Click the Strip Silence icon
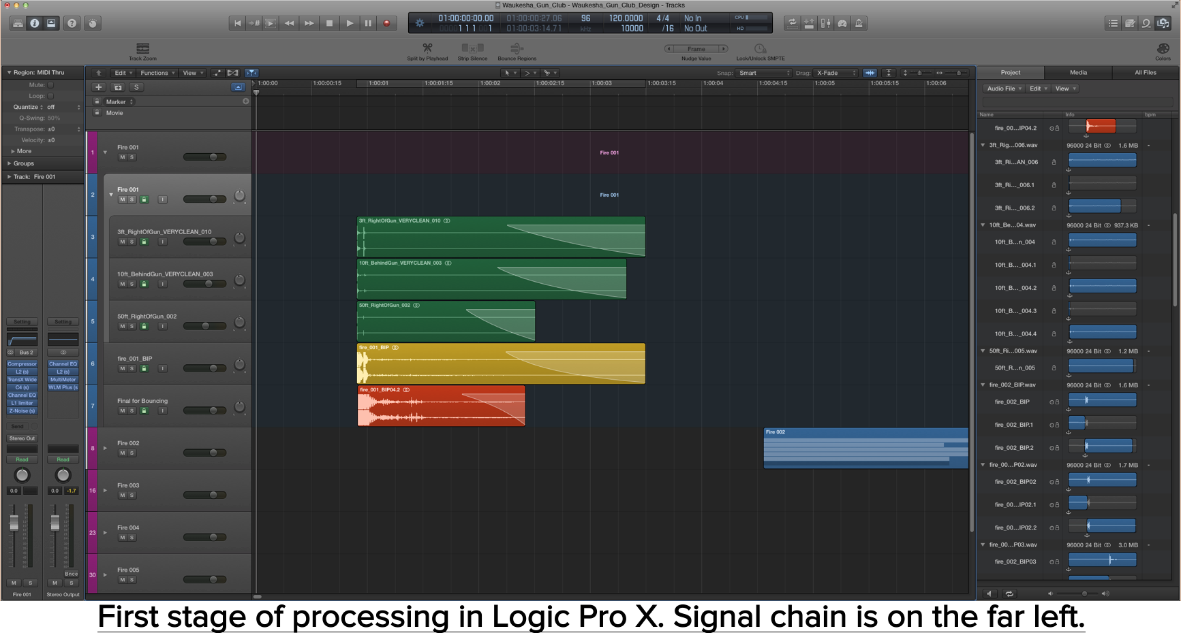Viewport: 1181px width, 633px height. [472, 48]
